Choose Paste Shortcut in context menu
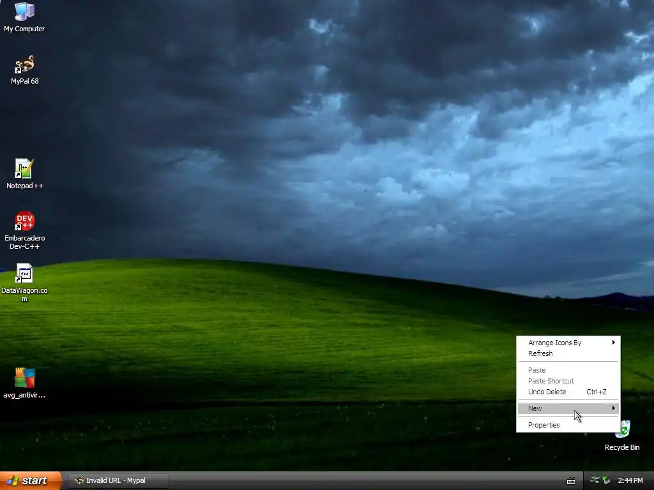Image resolution: width=654 pixels, height=490 pixels. 568,381
